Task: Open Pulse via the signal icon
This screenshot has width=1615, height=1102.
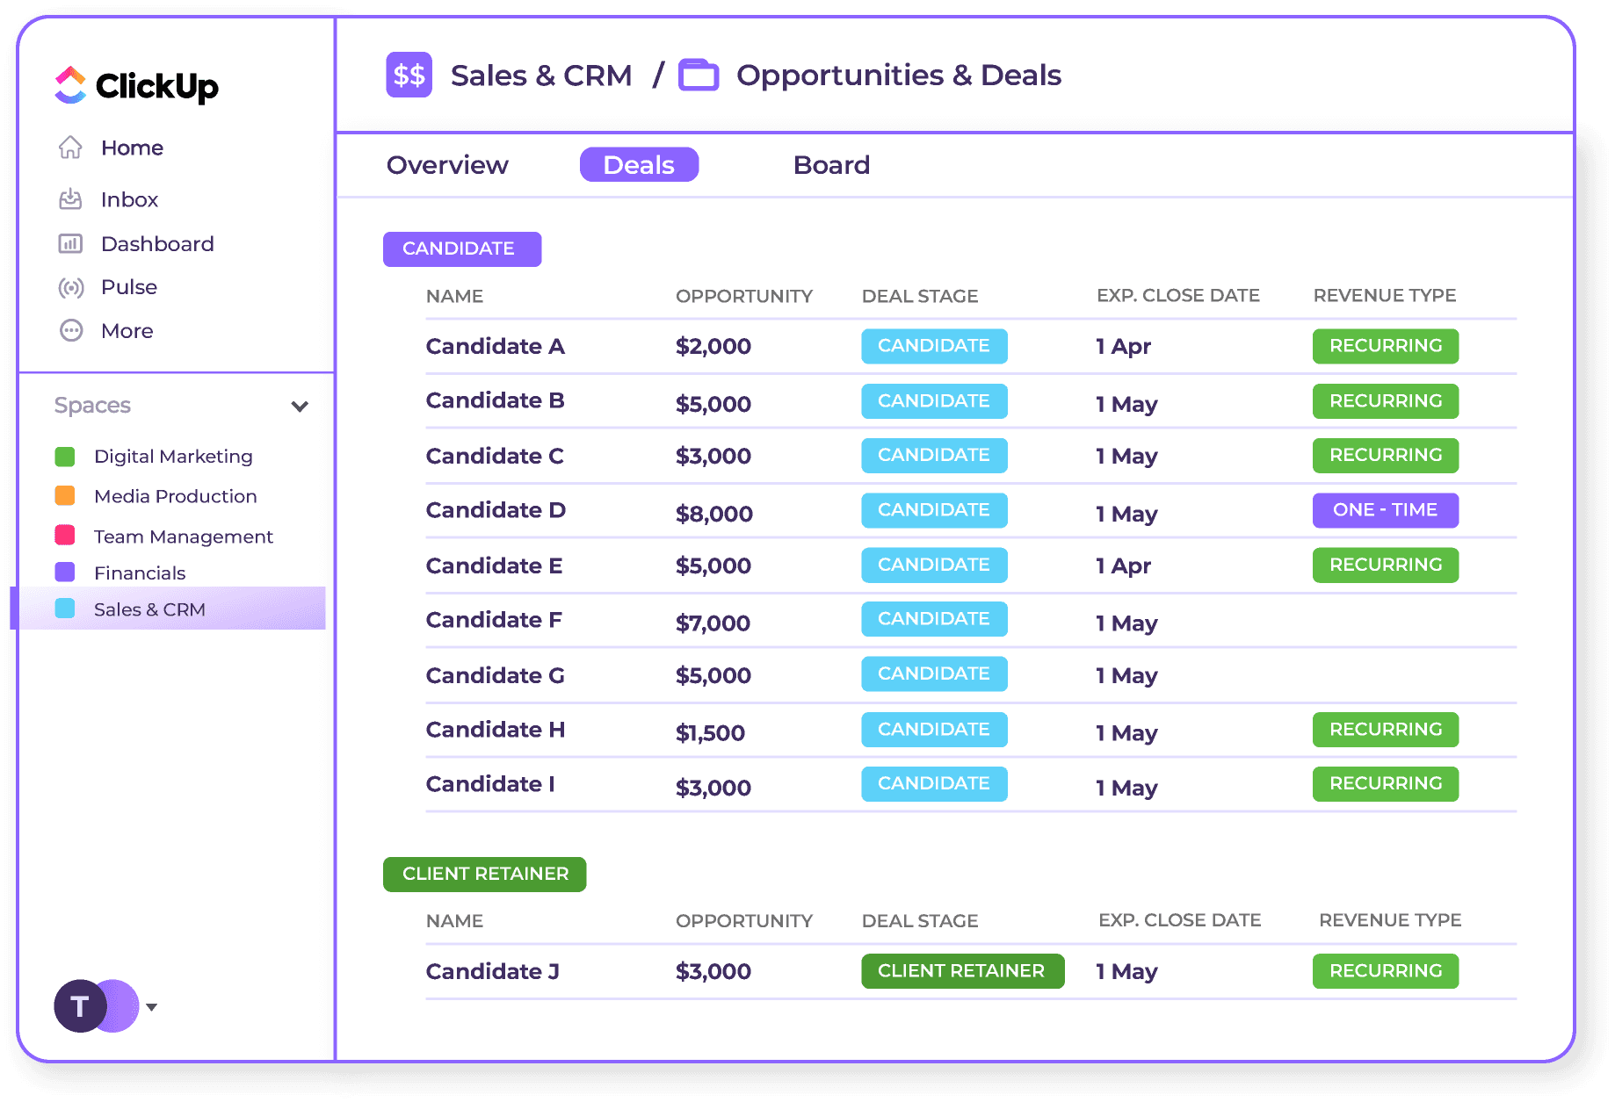Action: (x=70, y=287)
